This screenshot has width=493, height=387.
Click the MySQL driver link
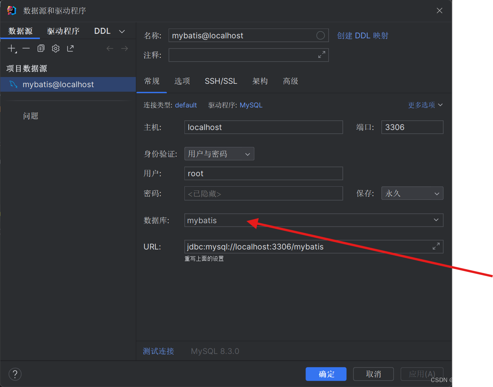pos(251,105)
